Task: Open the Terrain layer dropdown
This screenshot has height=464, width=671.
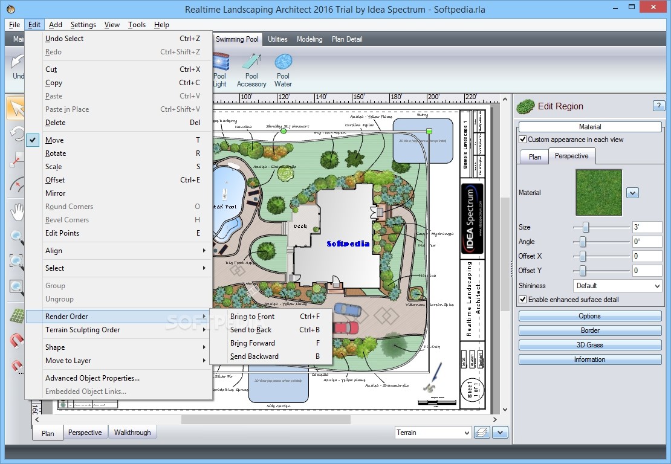Action: [433, 433]
